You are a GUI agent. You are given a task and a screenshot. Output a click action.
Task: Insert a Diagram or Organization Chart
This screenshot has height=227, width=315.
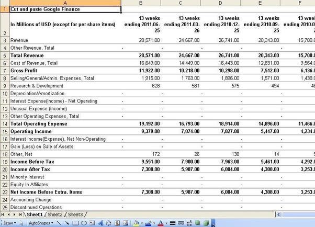108,223
